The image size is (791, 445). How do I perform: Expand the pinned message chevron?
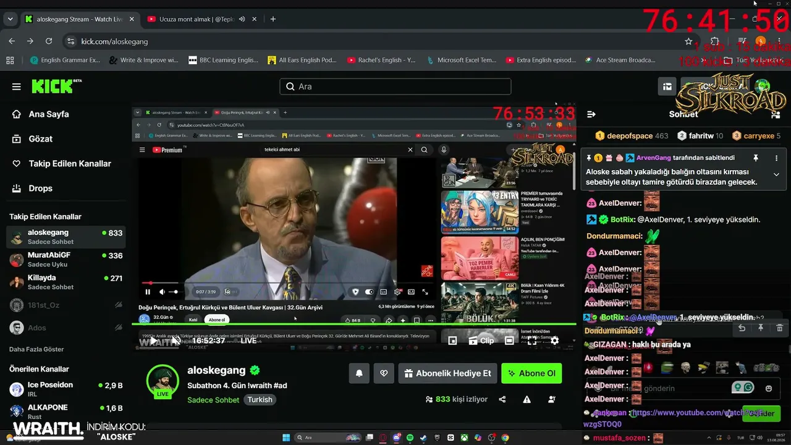776,175
